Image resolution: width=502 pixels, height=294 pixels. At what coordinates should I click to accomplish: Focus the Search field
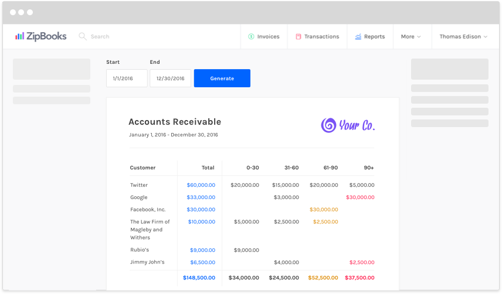(100, 37)
